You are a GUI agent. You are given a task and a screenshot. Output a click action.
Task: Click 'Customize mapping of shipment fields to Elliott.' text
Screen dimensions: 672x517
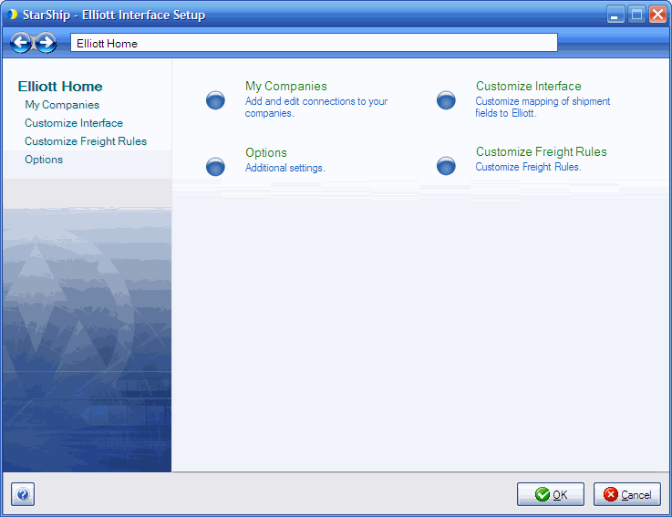(x=543, y=108)
